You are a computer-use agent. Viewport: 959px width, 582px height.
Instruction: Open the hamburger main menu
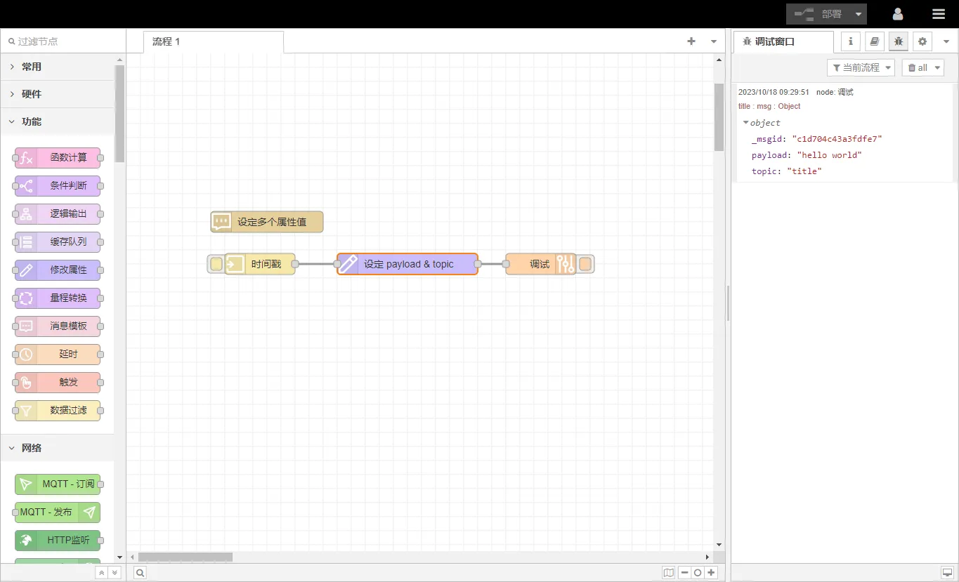point(939,14)
